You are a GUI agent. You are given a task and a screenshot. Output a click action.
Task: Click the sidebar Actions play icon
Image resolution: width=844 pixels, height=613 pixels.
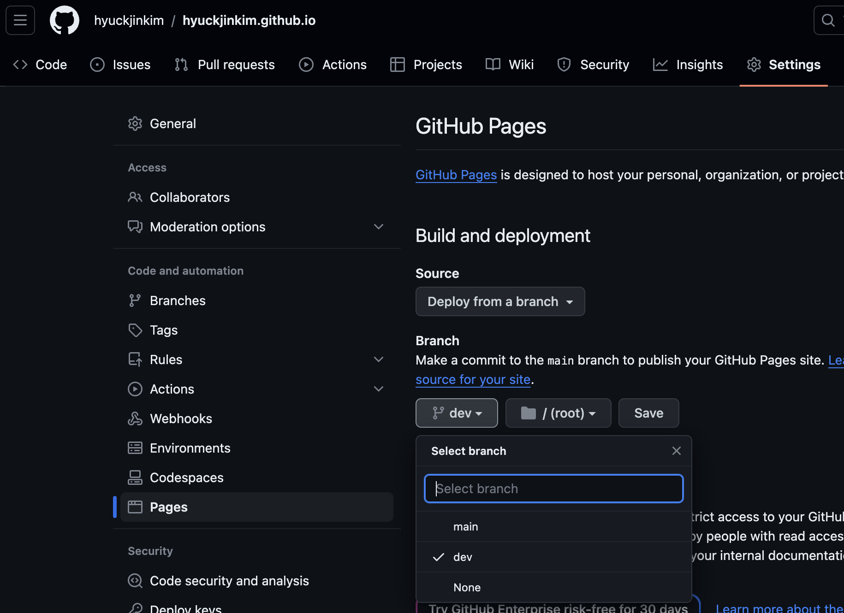click(x=135, y=389)
